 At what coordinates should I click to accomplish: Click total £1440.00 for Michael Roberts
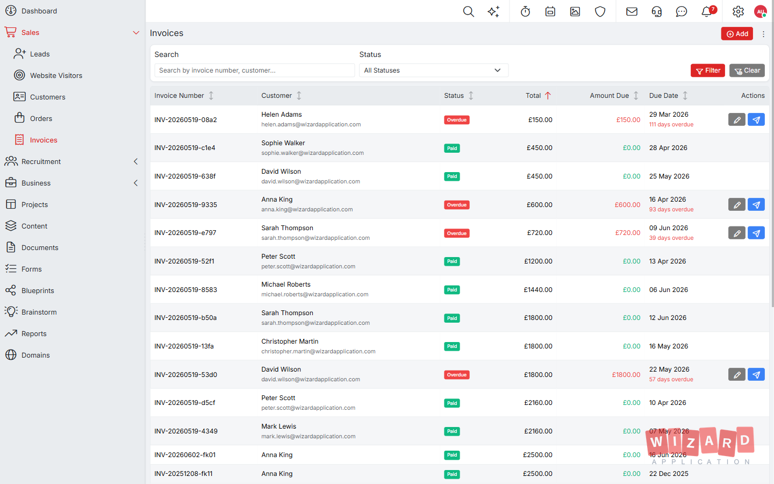pos(538,290)
